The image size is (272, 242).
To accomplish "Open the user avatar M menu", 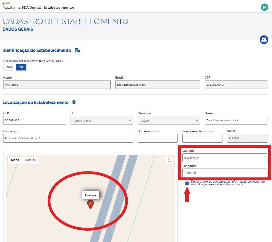I will pos(264,7).
